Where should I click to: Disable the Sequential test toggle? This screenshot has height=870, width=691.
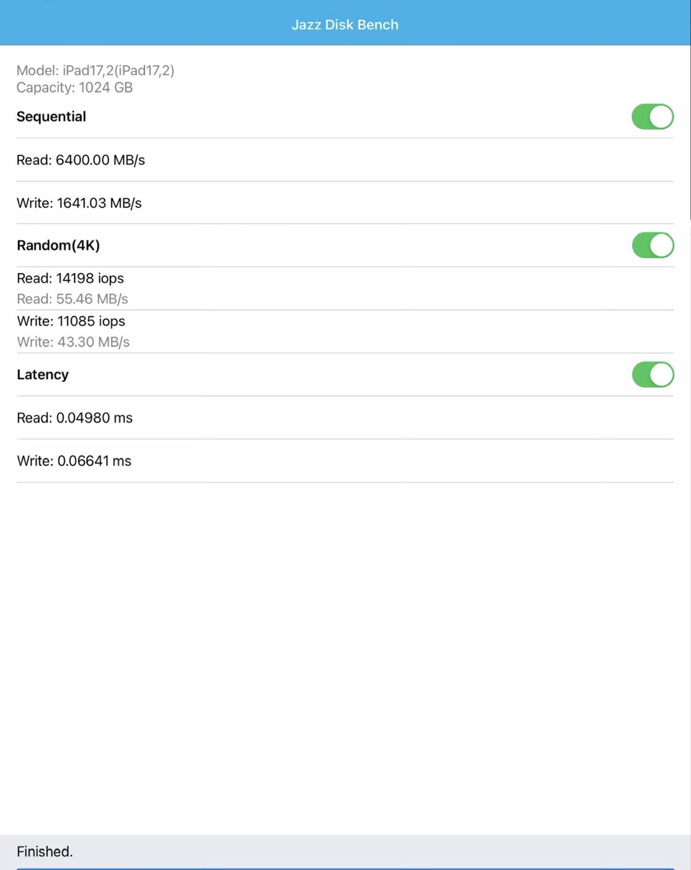(652, 117)
